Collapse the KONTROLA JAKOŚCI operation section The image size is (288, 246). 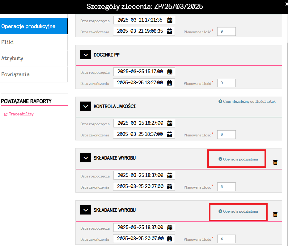(86, 106)
